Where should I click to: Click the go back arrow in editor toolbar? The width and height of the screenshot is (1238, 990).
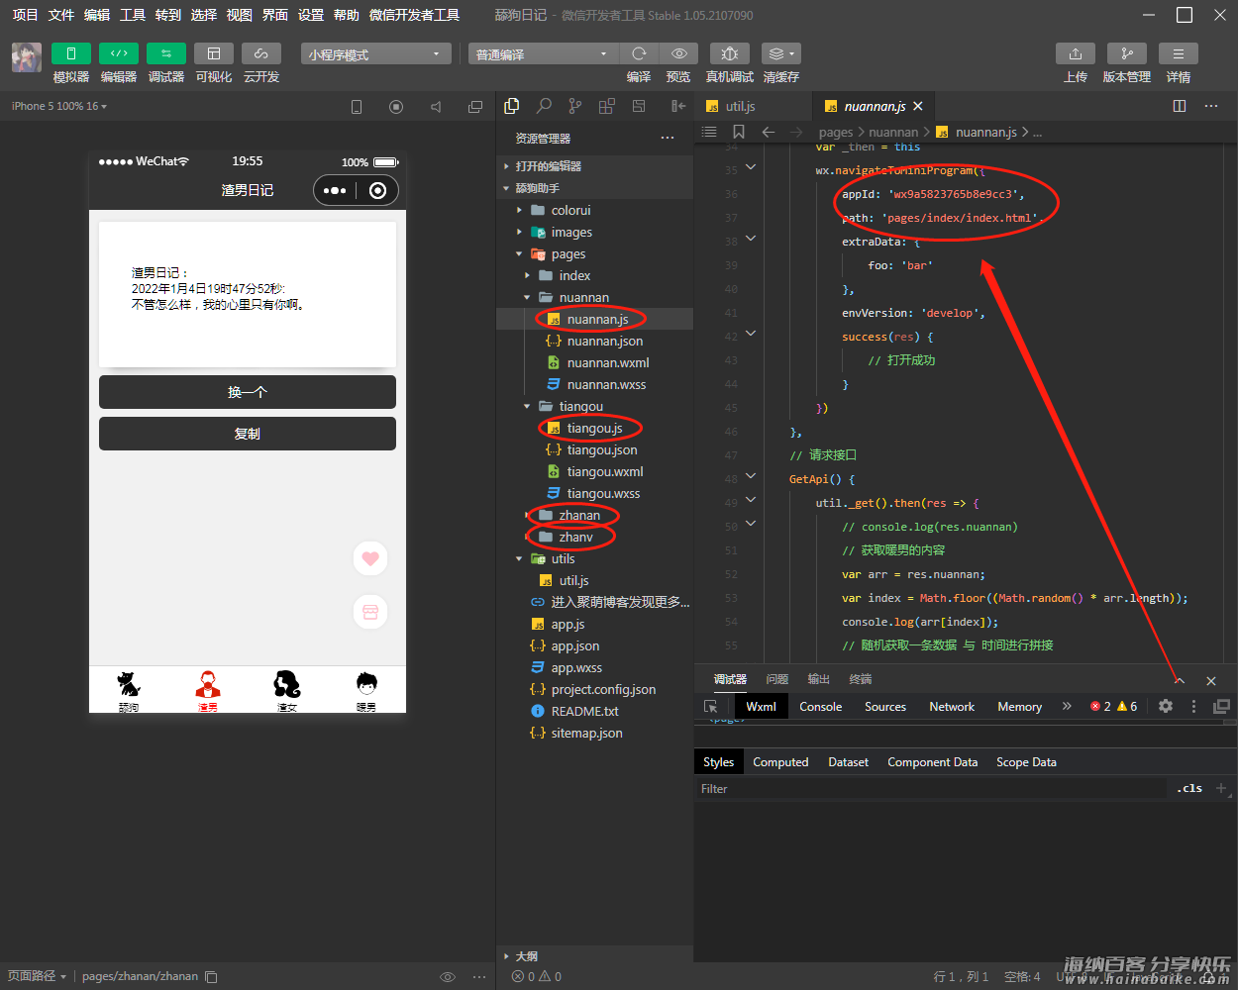[x=769, y=132]
